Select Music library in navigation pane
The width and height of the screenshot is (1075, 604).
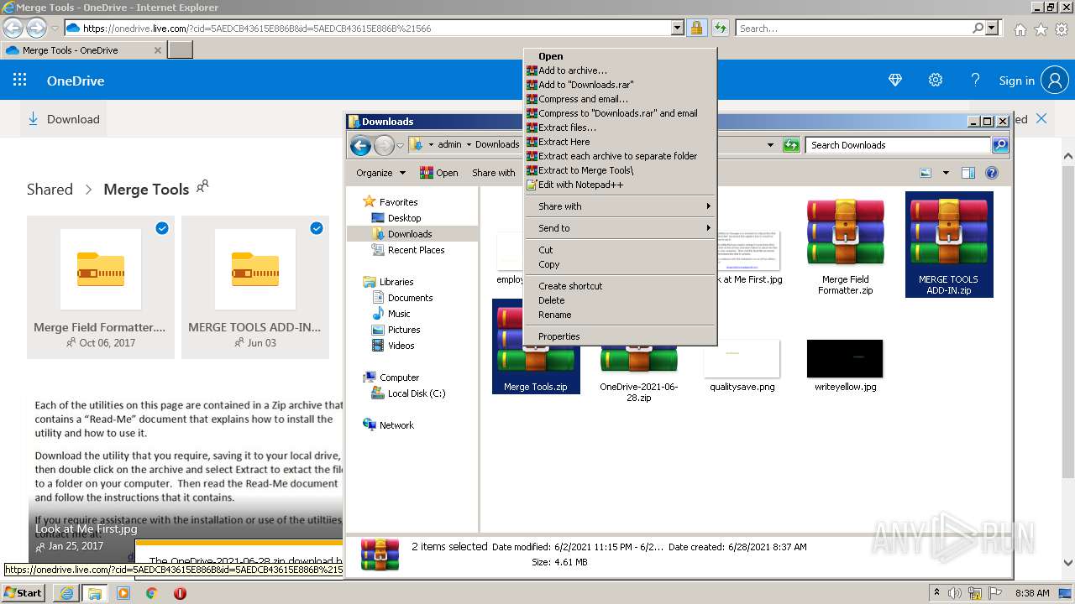pos(399,314)
